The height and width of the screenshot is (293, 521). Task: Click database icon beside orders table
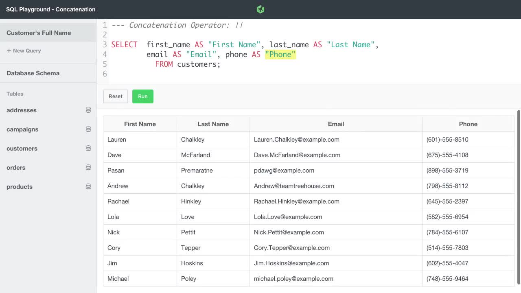tap(88, 168)
